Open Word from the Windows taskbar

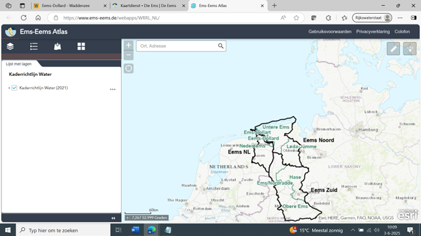coord(135,230)
